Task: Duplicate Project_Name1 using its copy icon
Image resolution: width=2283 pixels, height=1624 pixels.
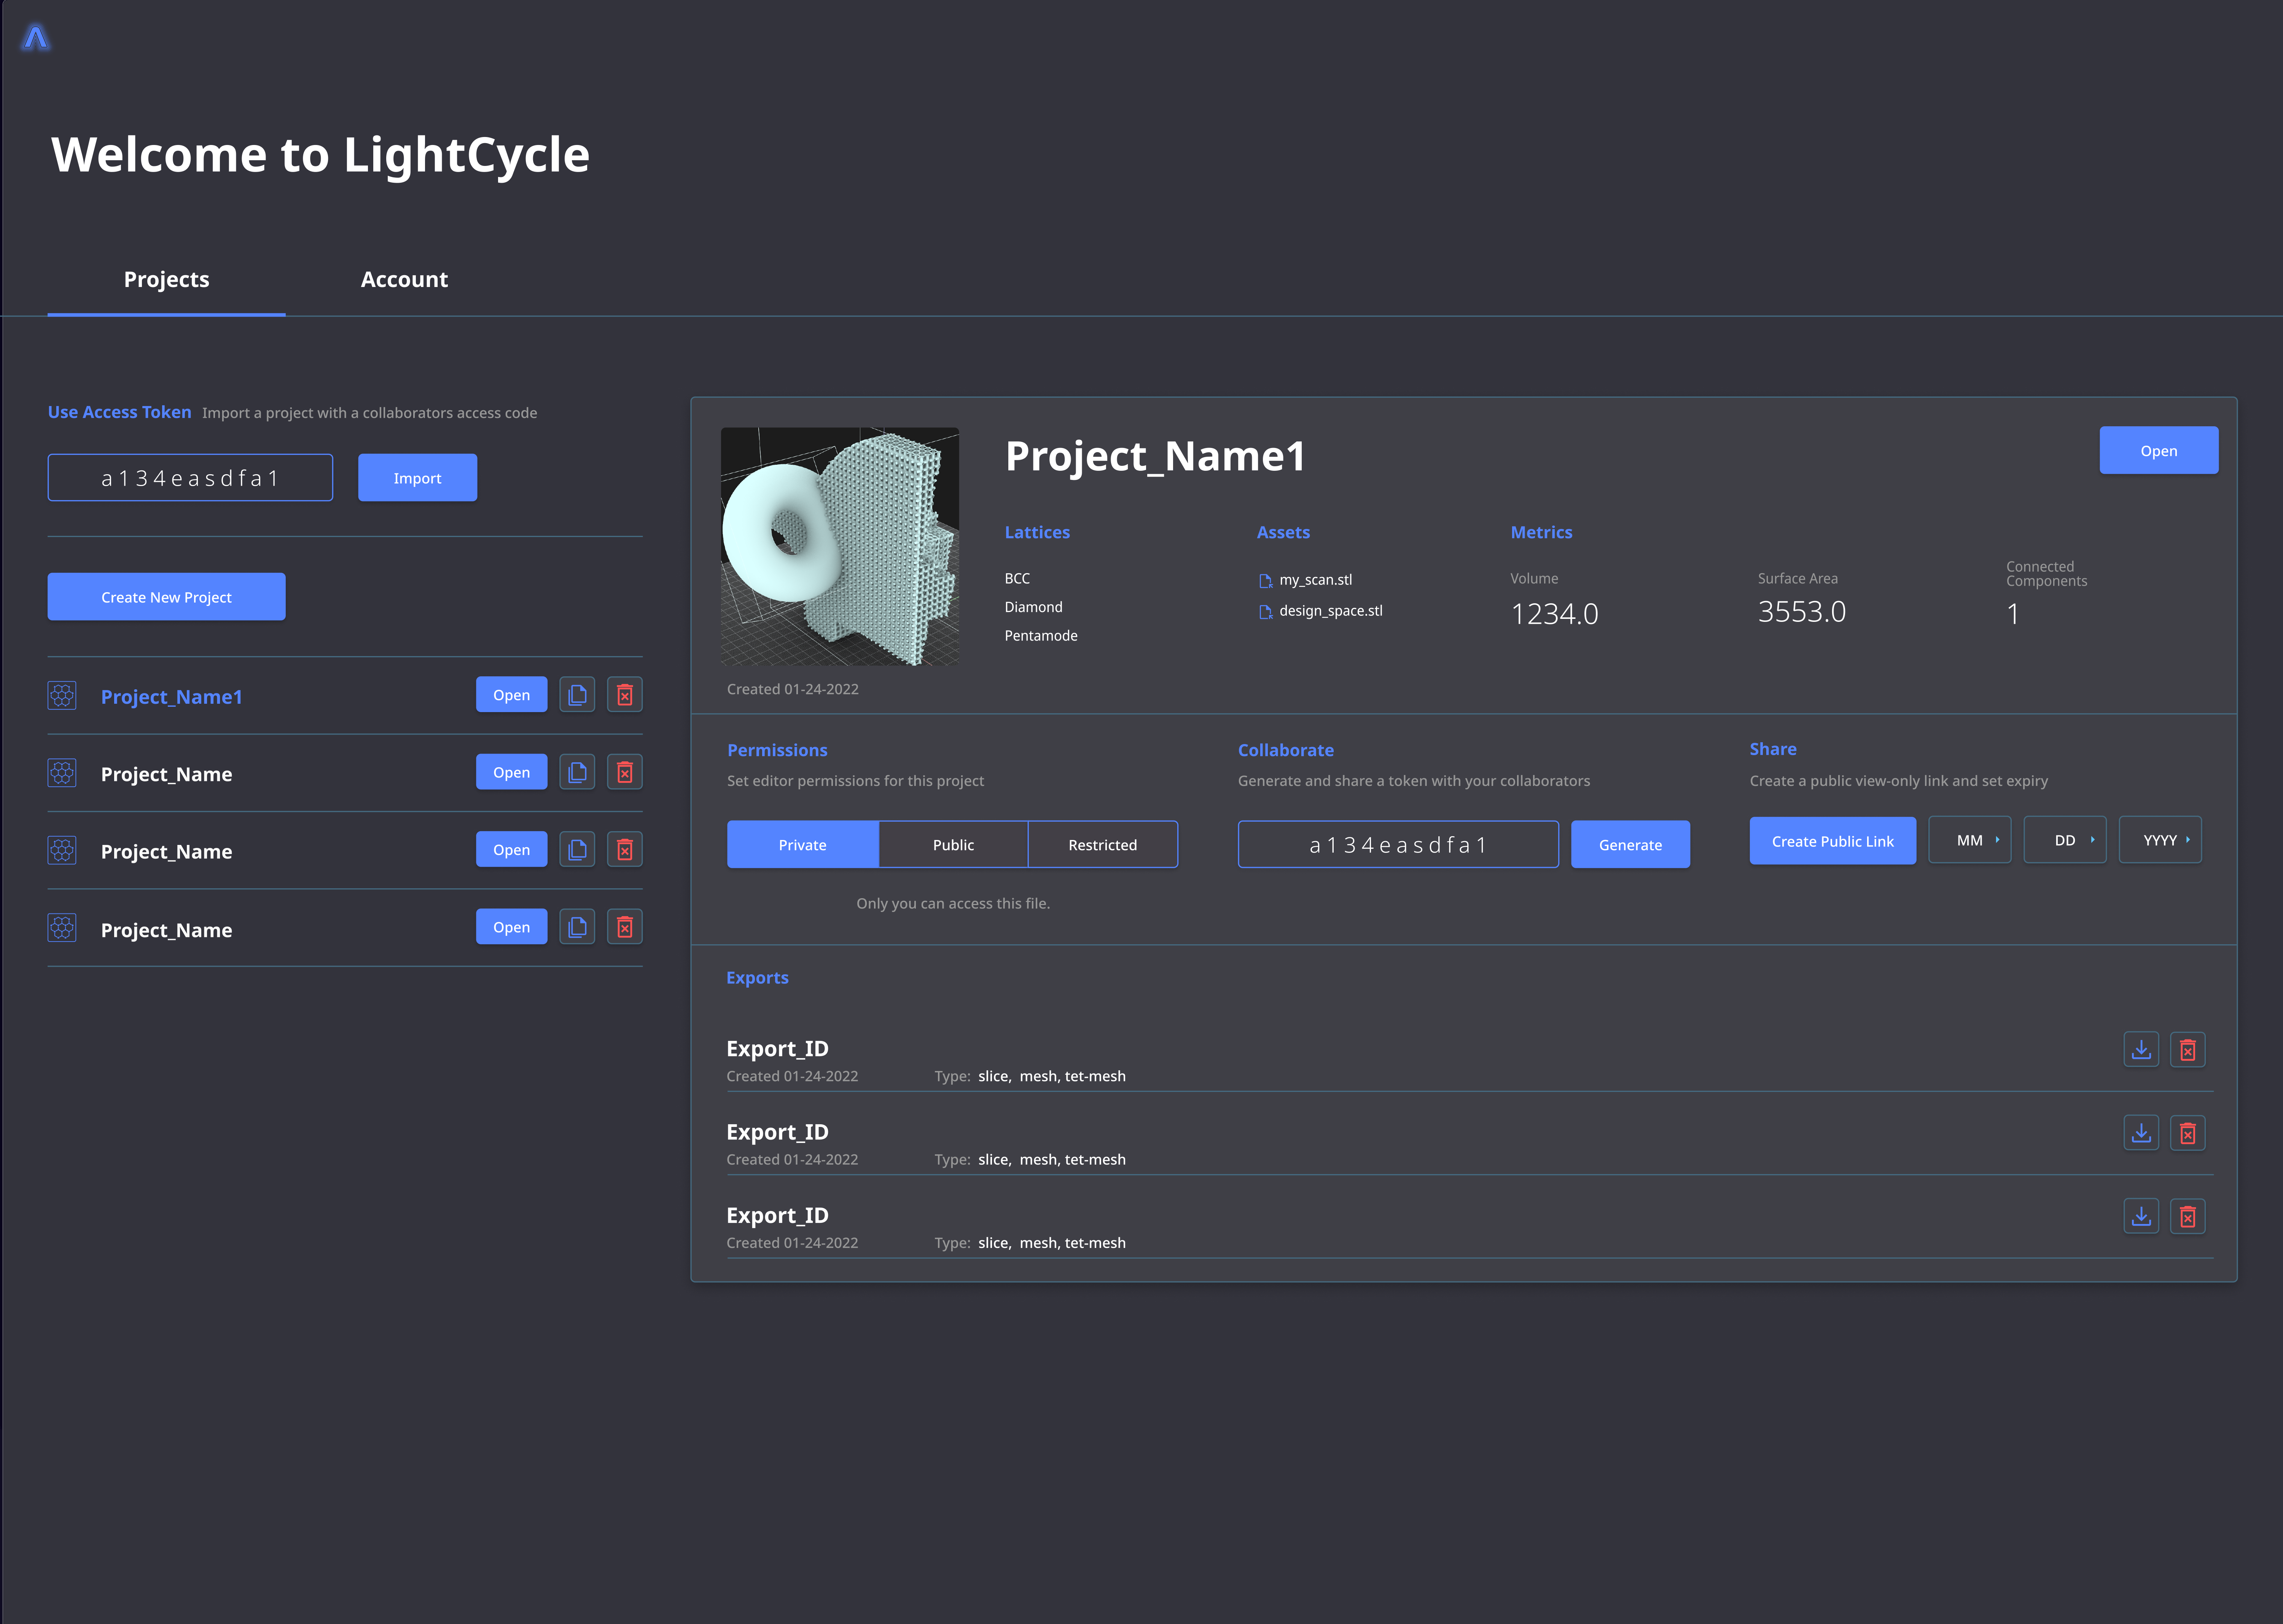Action: [578, 695]
